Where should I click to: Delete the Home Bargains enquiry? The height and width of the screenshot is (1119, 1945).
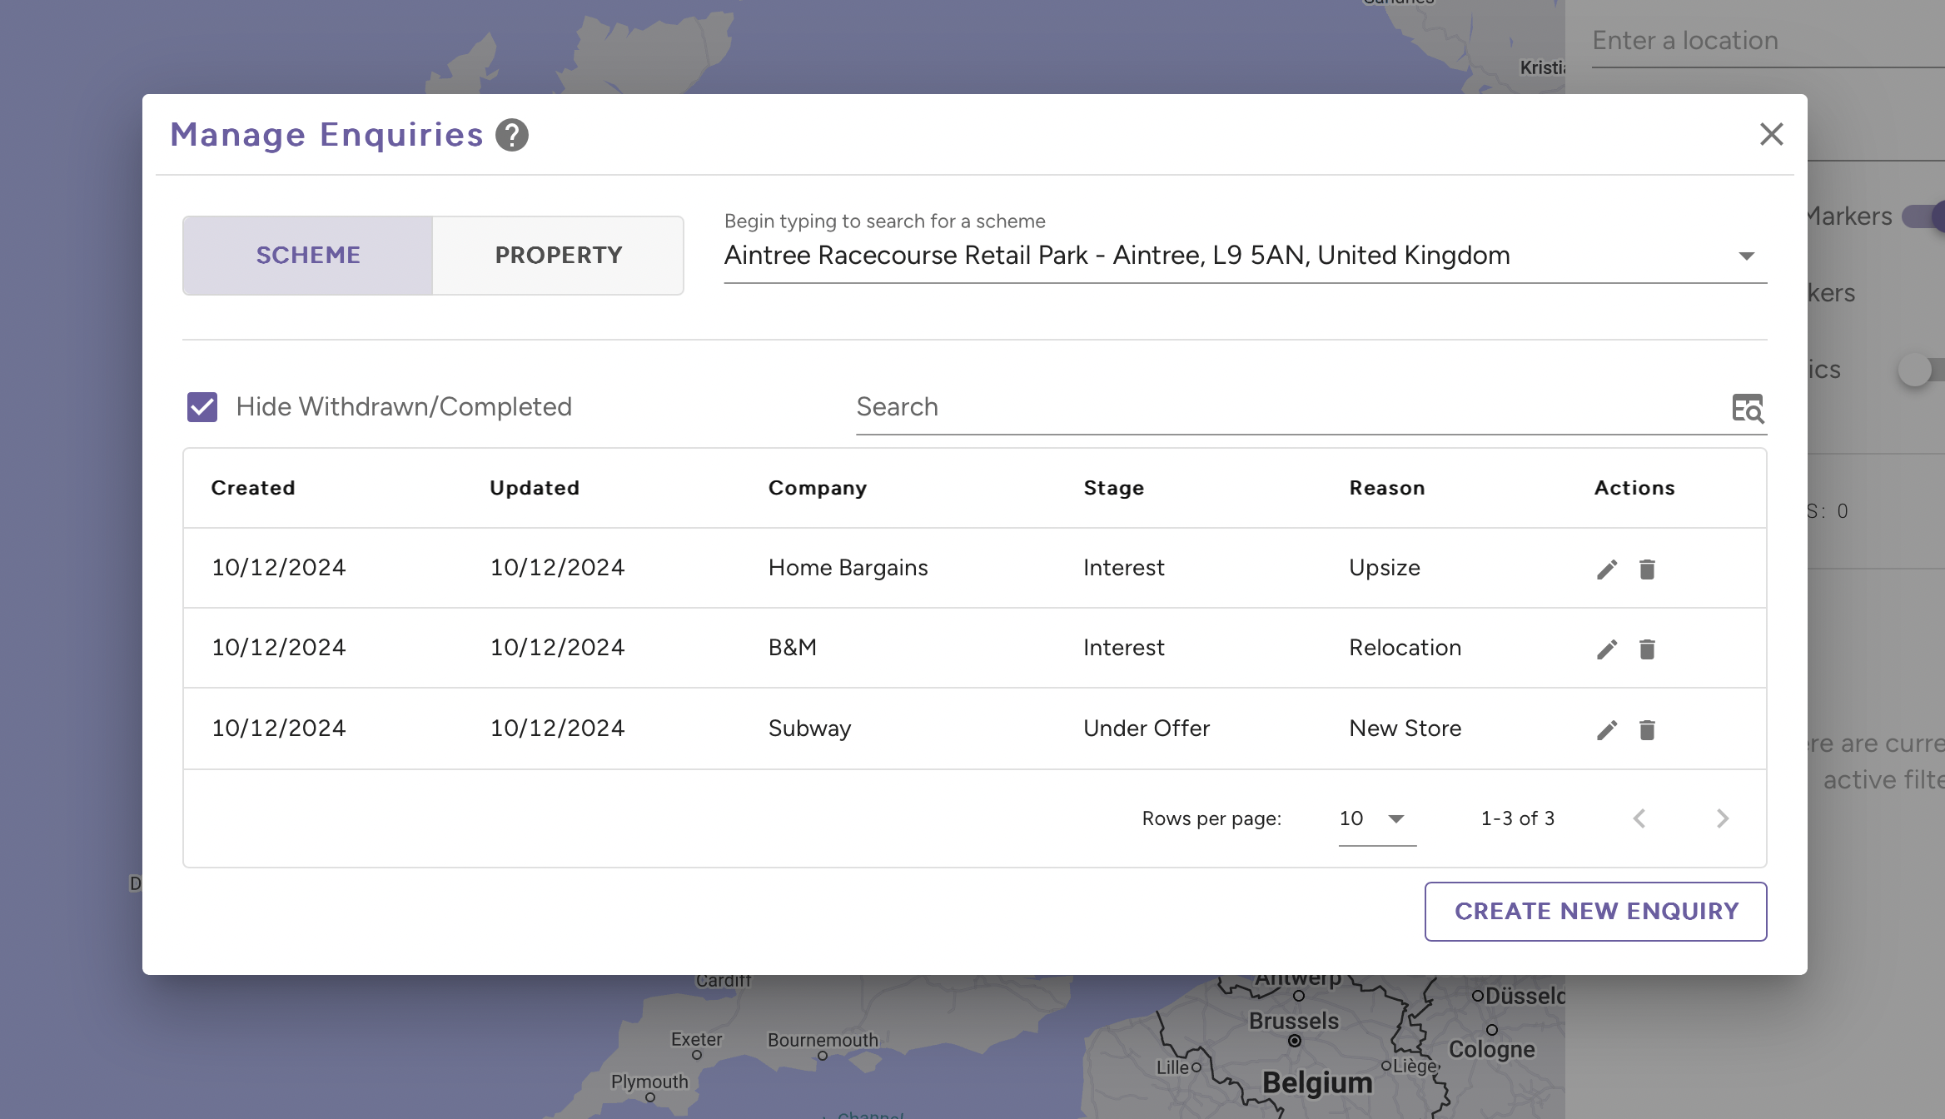[x=1647, y=569]
